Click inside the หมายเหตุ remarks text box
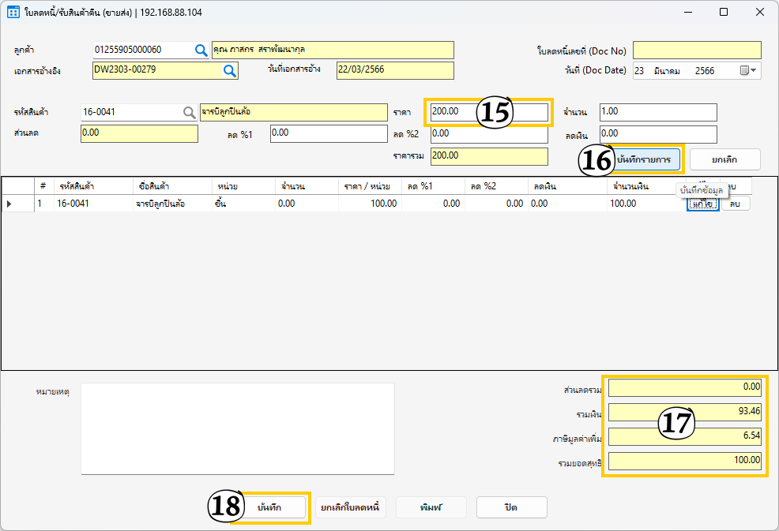The height and width of the screenshot is (531, 779). tap(237, 428)
